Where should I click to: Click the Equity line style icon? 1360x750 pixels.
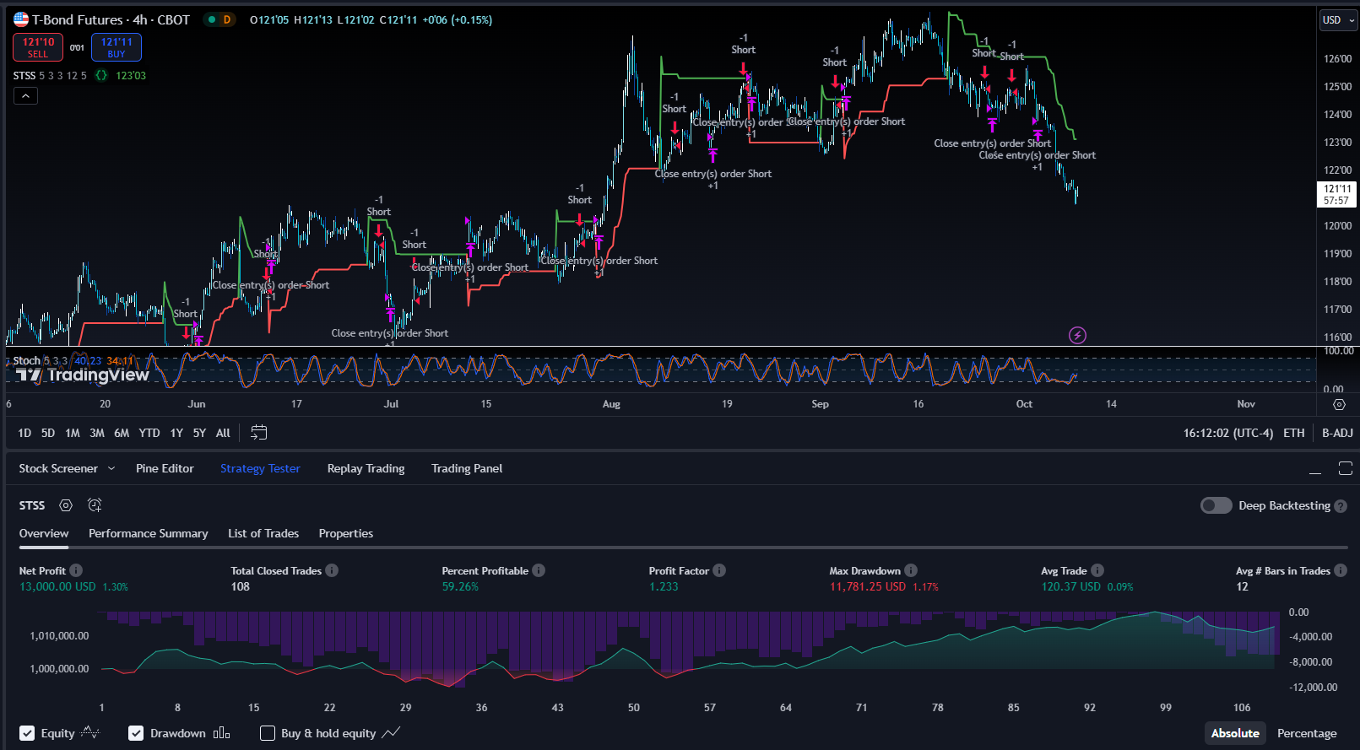pyautogui.click(x=90, y=733)
